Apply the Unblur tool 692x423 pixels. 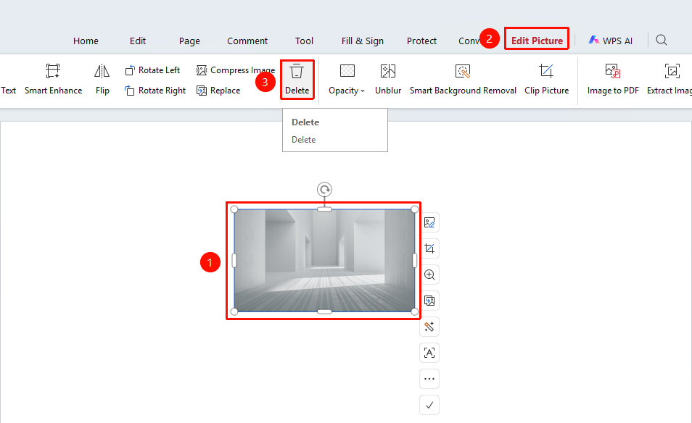coord(388,80)
